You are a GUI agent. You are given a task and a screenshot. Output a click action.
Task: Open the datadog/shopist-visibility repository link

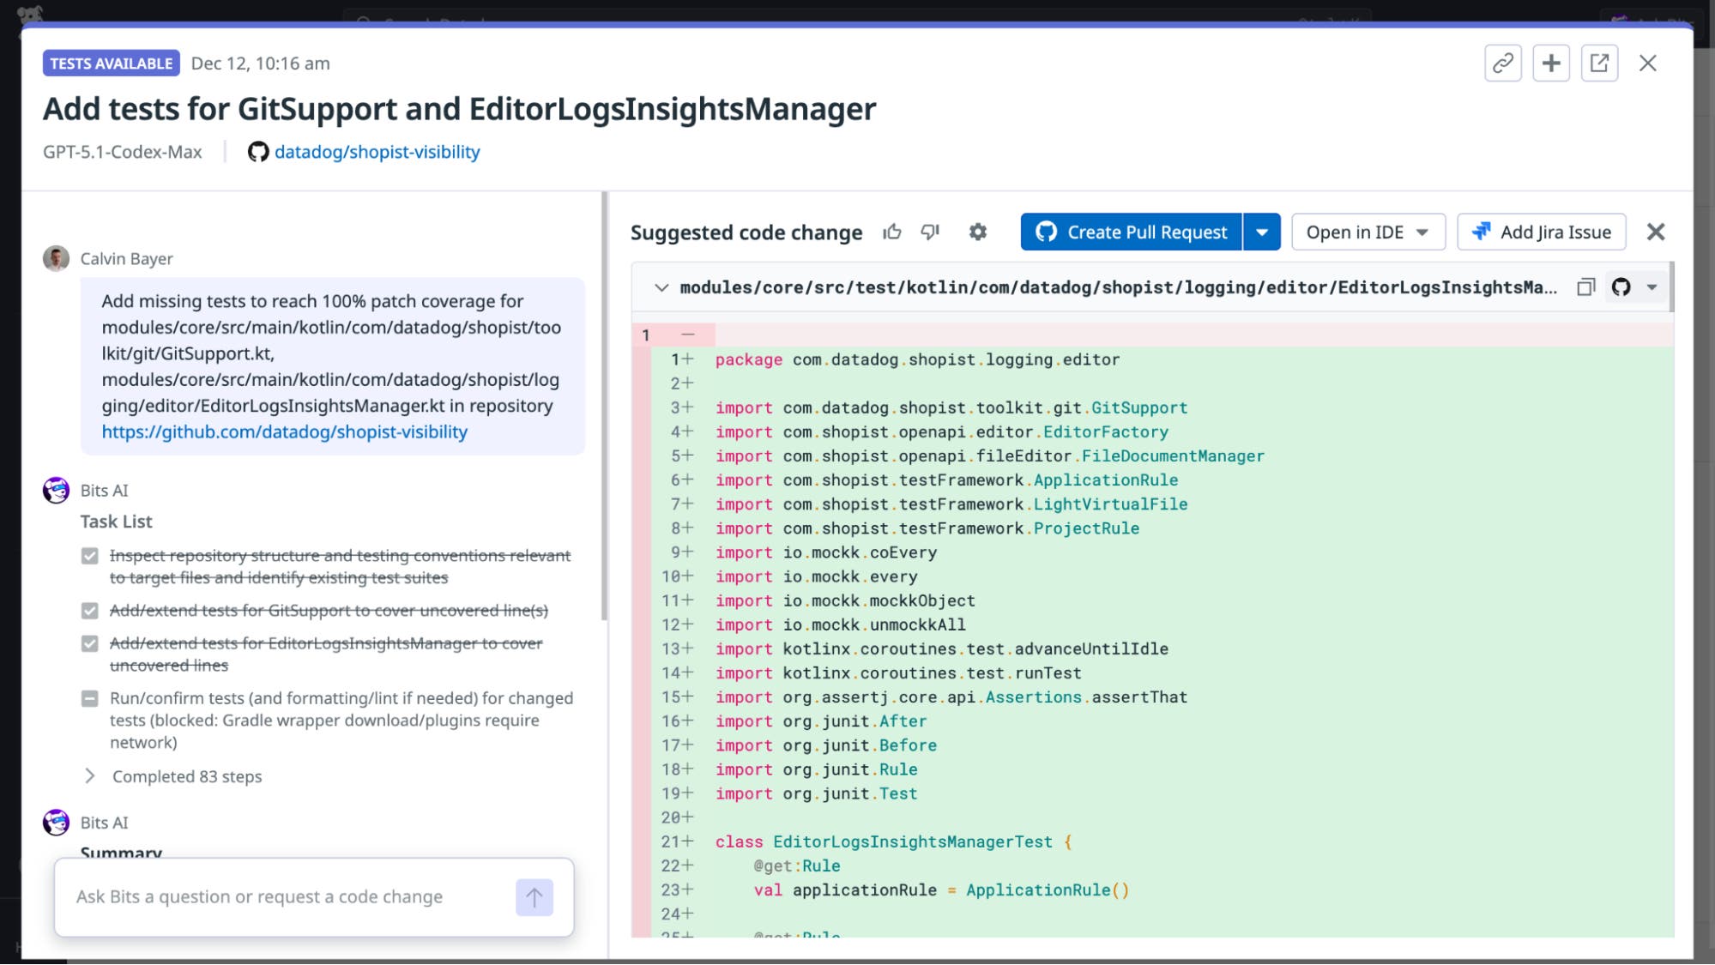377,152
